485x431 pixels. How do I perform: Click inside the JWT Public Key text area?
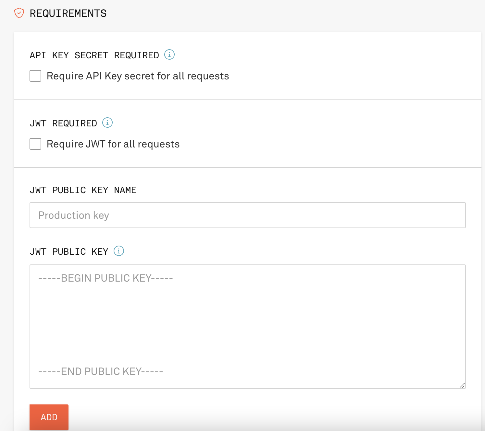(248, 327)
